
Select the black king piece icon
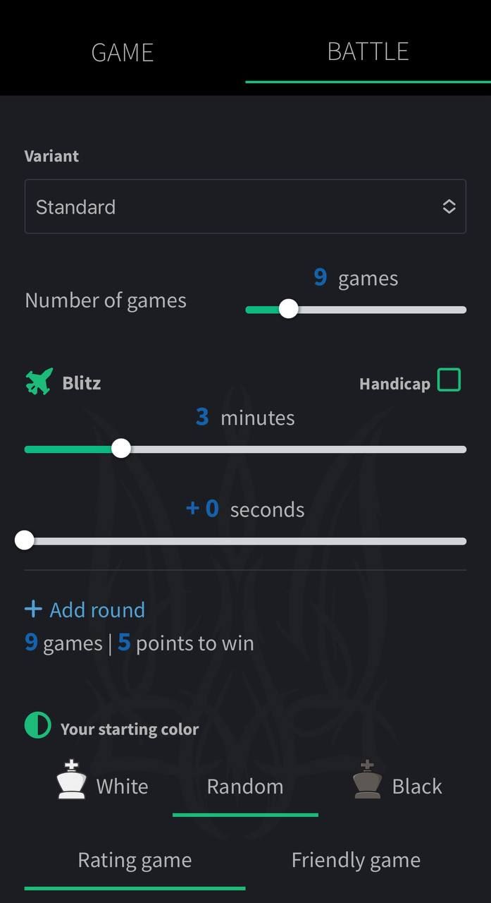coord(366,780)
